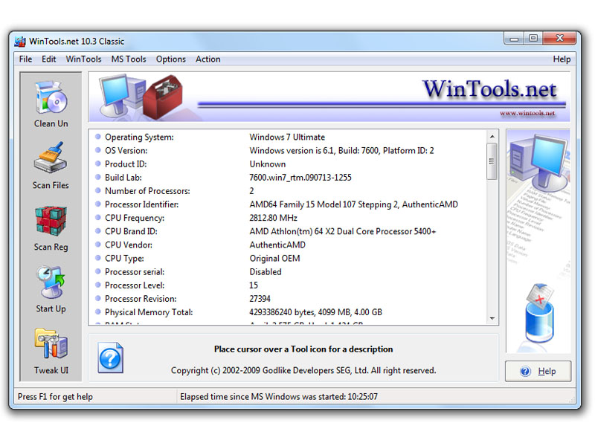Open the Options menu
The image size is (595, 446).
(x=171, y=59)
